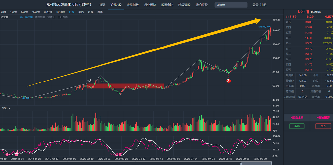Enable the 三区系统 indicator
Image resolution: width=333 pixels, height=165 pixels.
point(62,17)
